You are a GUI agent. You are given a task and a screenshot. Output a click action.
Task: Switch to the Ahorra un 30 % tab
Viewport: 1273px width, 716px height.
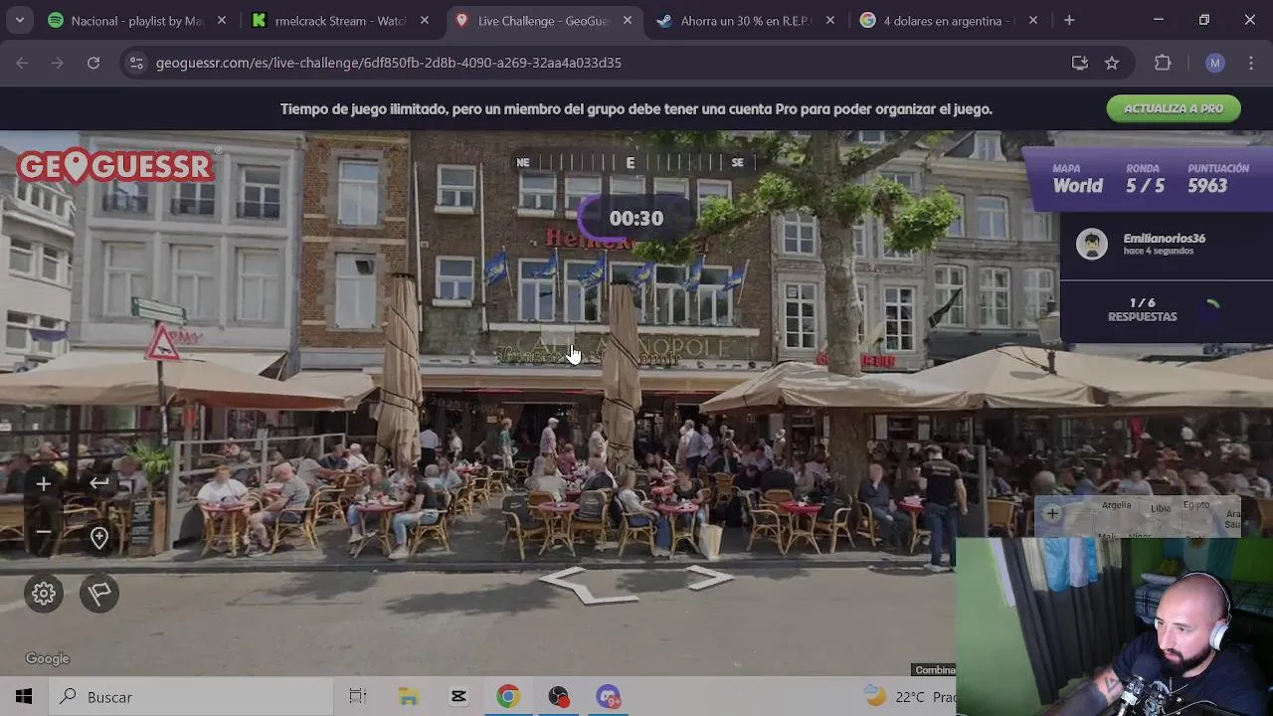click(x=746, y=20)
